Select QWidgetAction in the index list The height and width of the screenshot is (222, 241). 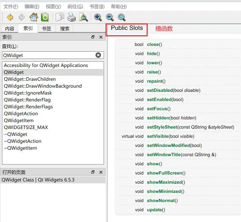click(x=21, y=114)
